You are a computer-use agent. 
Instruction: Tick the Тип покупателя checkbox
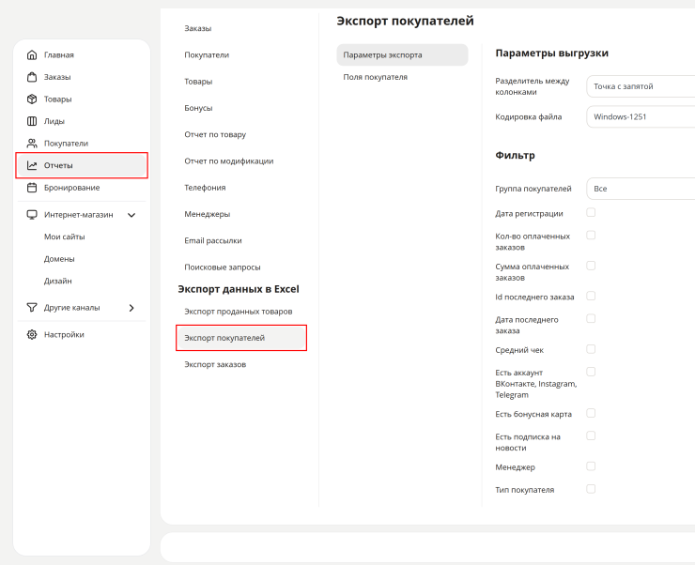591,489
